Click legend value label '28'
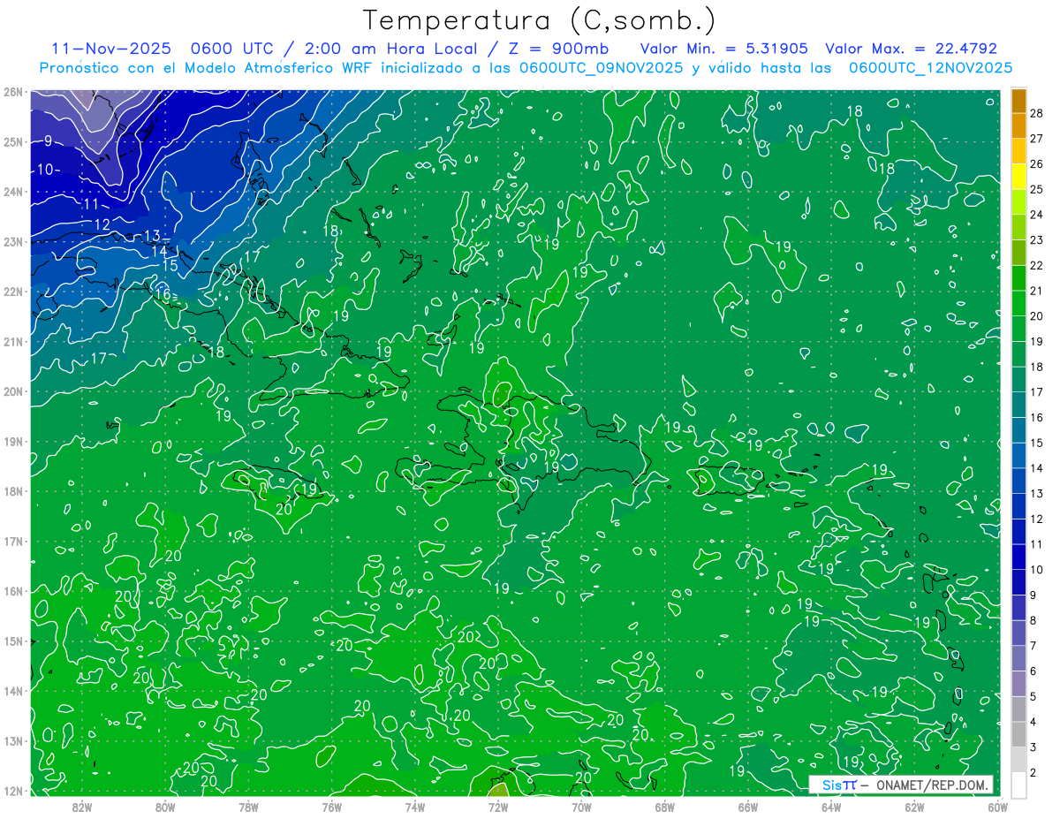Screen dimensions: 1060x819 point(1036,113)
